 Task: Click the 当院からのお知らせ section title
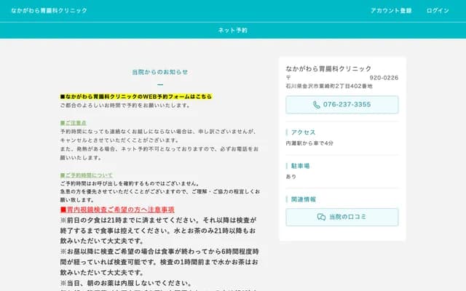click(x=160, y=72)
